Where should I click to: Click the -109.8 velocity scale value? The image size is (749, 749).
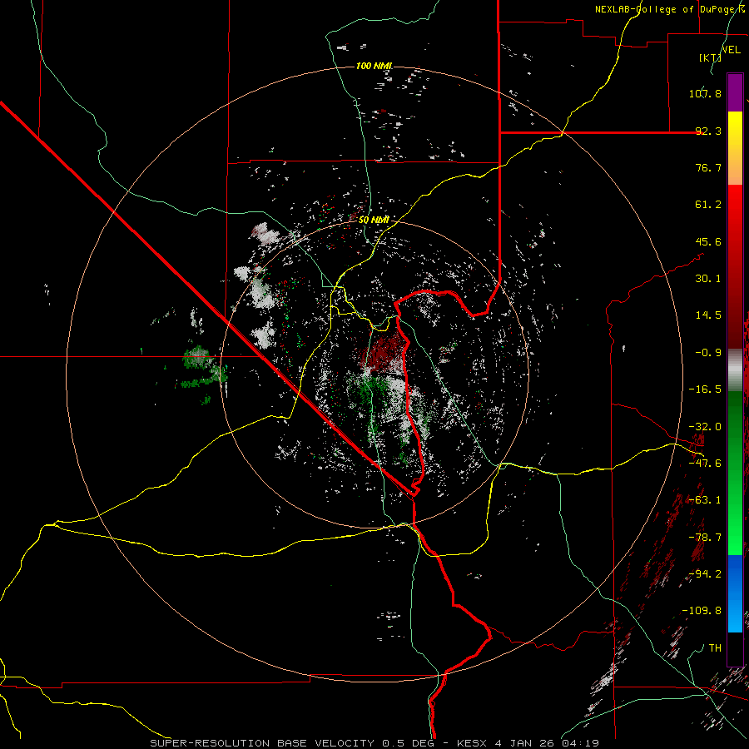click(x=702, y=611)
